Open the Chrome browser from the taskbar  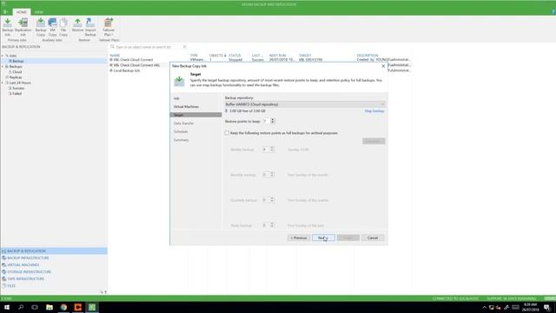(x=63, y=307)
